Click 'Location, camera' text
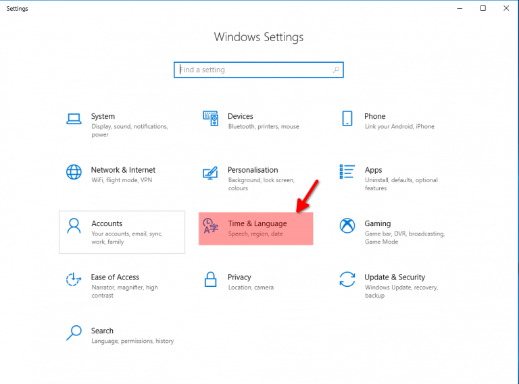The width and height of the screenshot is (519, 384). 251,287
